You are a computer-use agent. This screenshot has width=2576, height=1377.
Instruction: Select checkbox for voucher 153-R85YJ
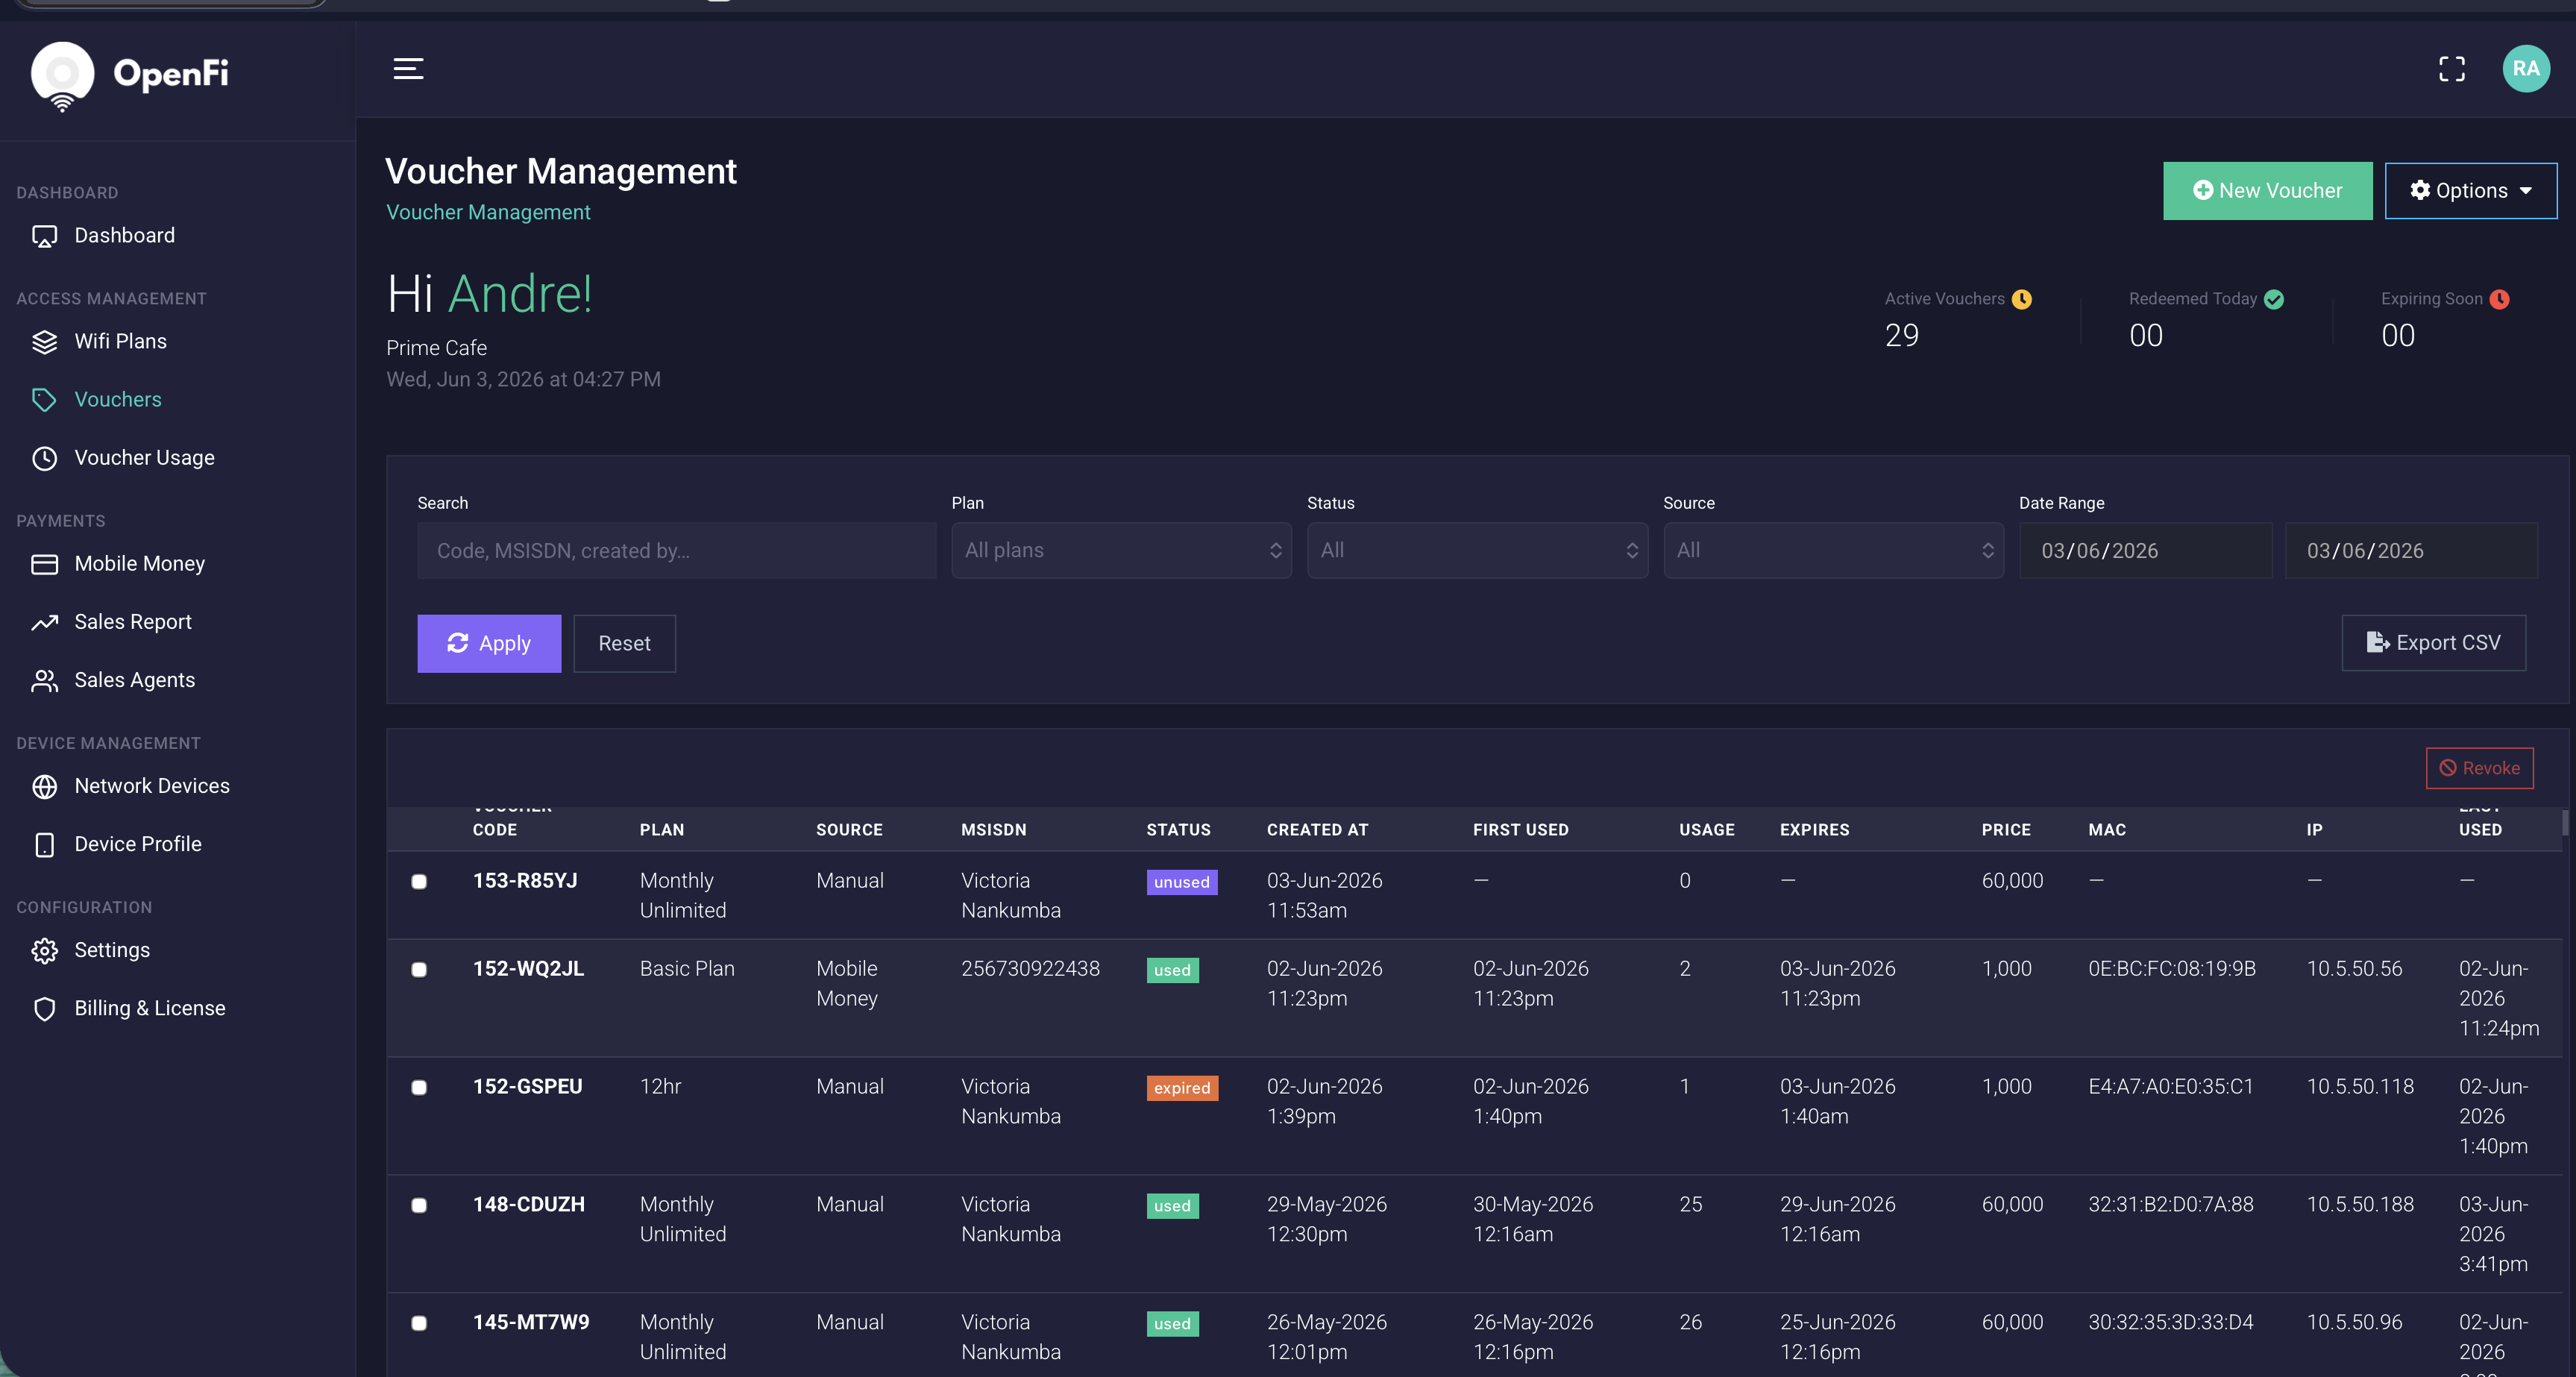(x=419, y=881)
